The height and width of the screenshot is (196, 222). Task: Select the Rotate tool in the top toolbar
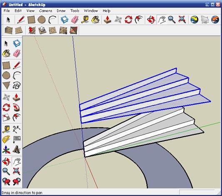click(x=128, y=20)
